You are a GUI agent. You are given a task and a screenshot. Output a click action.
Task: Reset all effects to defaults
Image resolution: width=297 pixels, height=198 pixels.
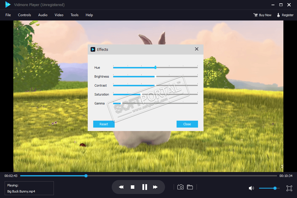(104, 124)
